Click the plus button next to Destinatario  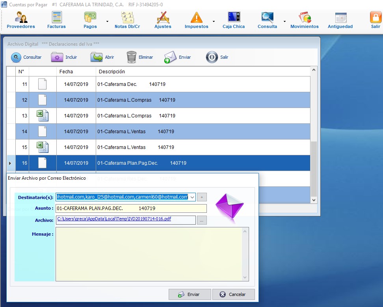tap(202, 197)
